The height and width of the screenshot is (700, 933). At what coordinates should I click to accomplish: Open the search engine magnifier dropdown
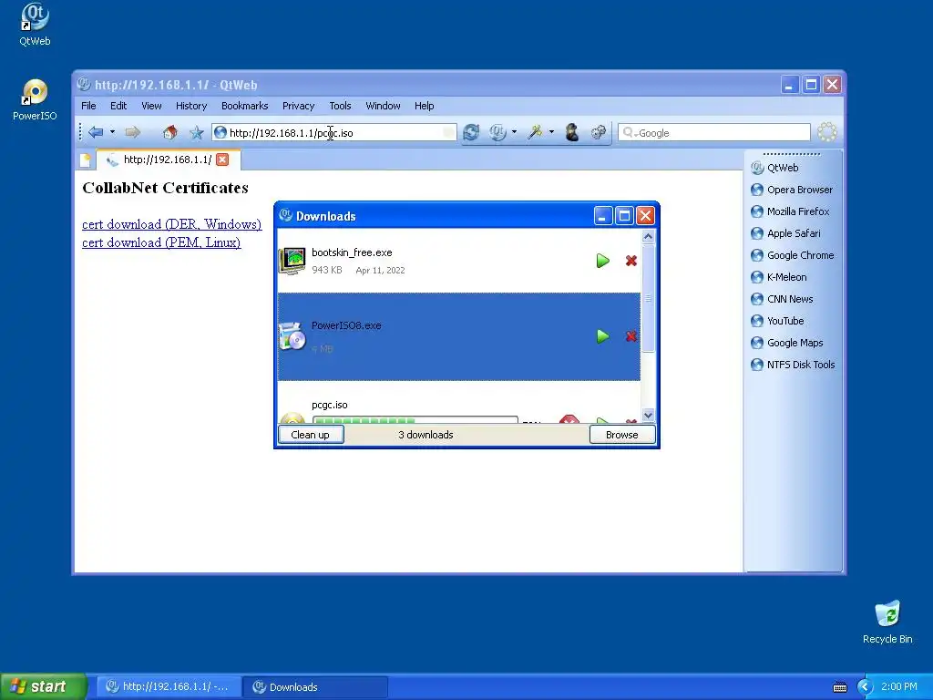tap(630, 133)
